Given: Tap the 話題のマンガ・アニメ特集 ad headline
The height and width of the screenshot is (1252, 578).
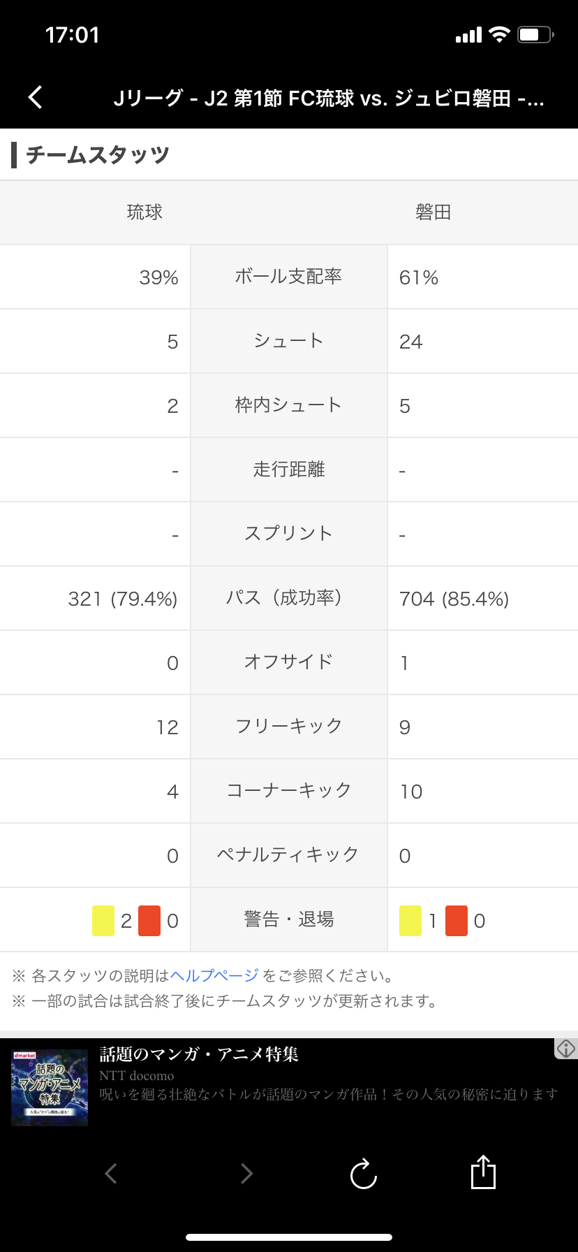Looking at the screenshot, I should [x=199, y=1054].
